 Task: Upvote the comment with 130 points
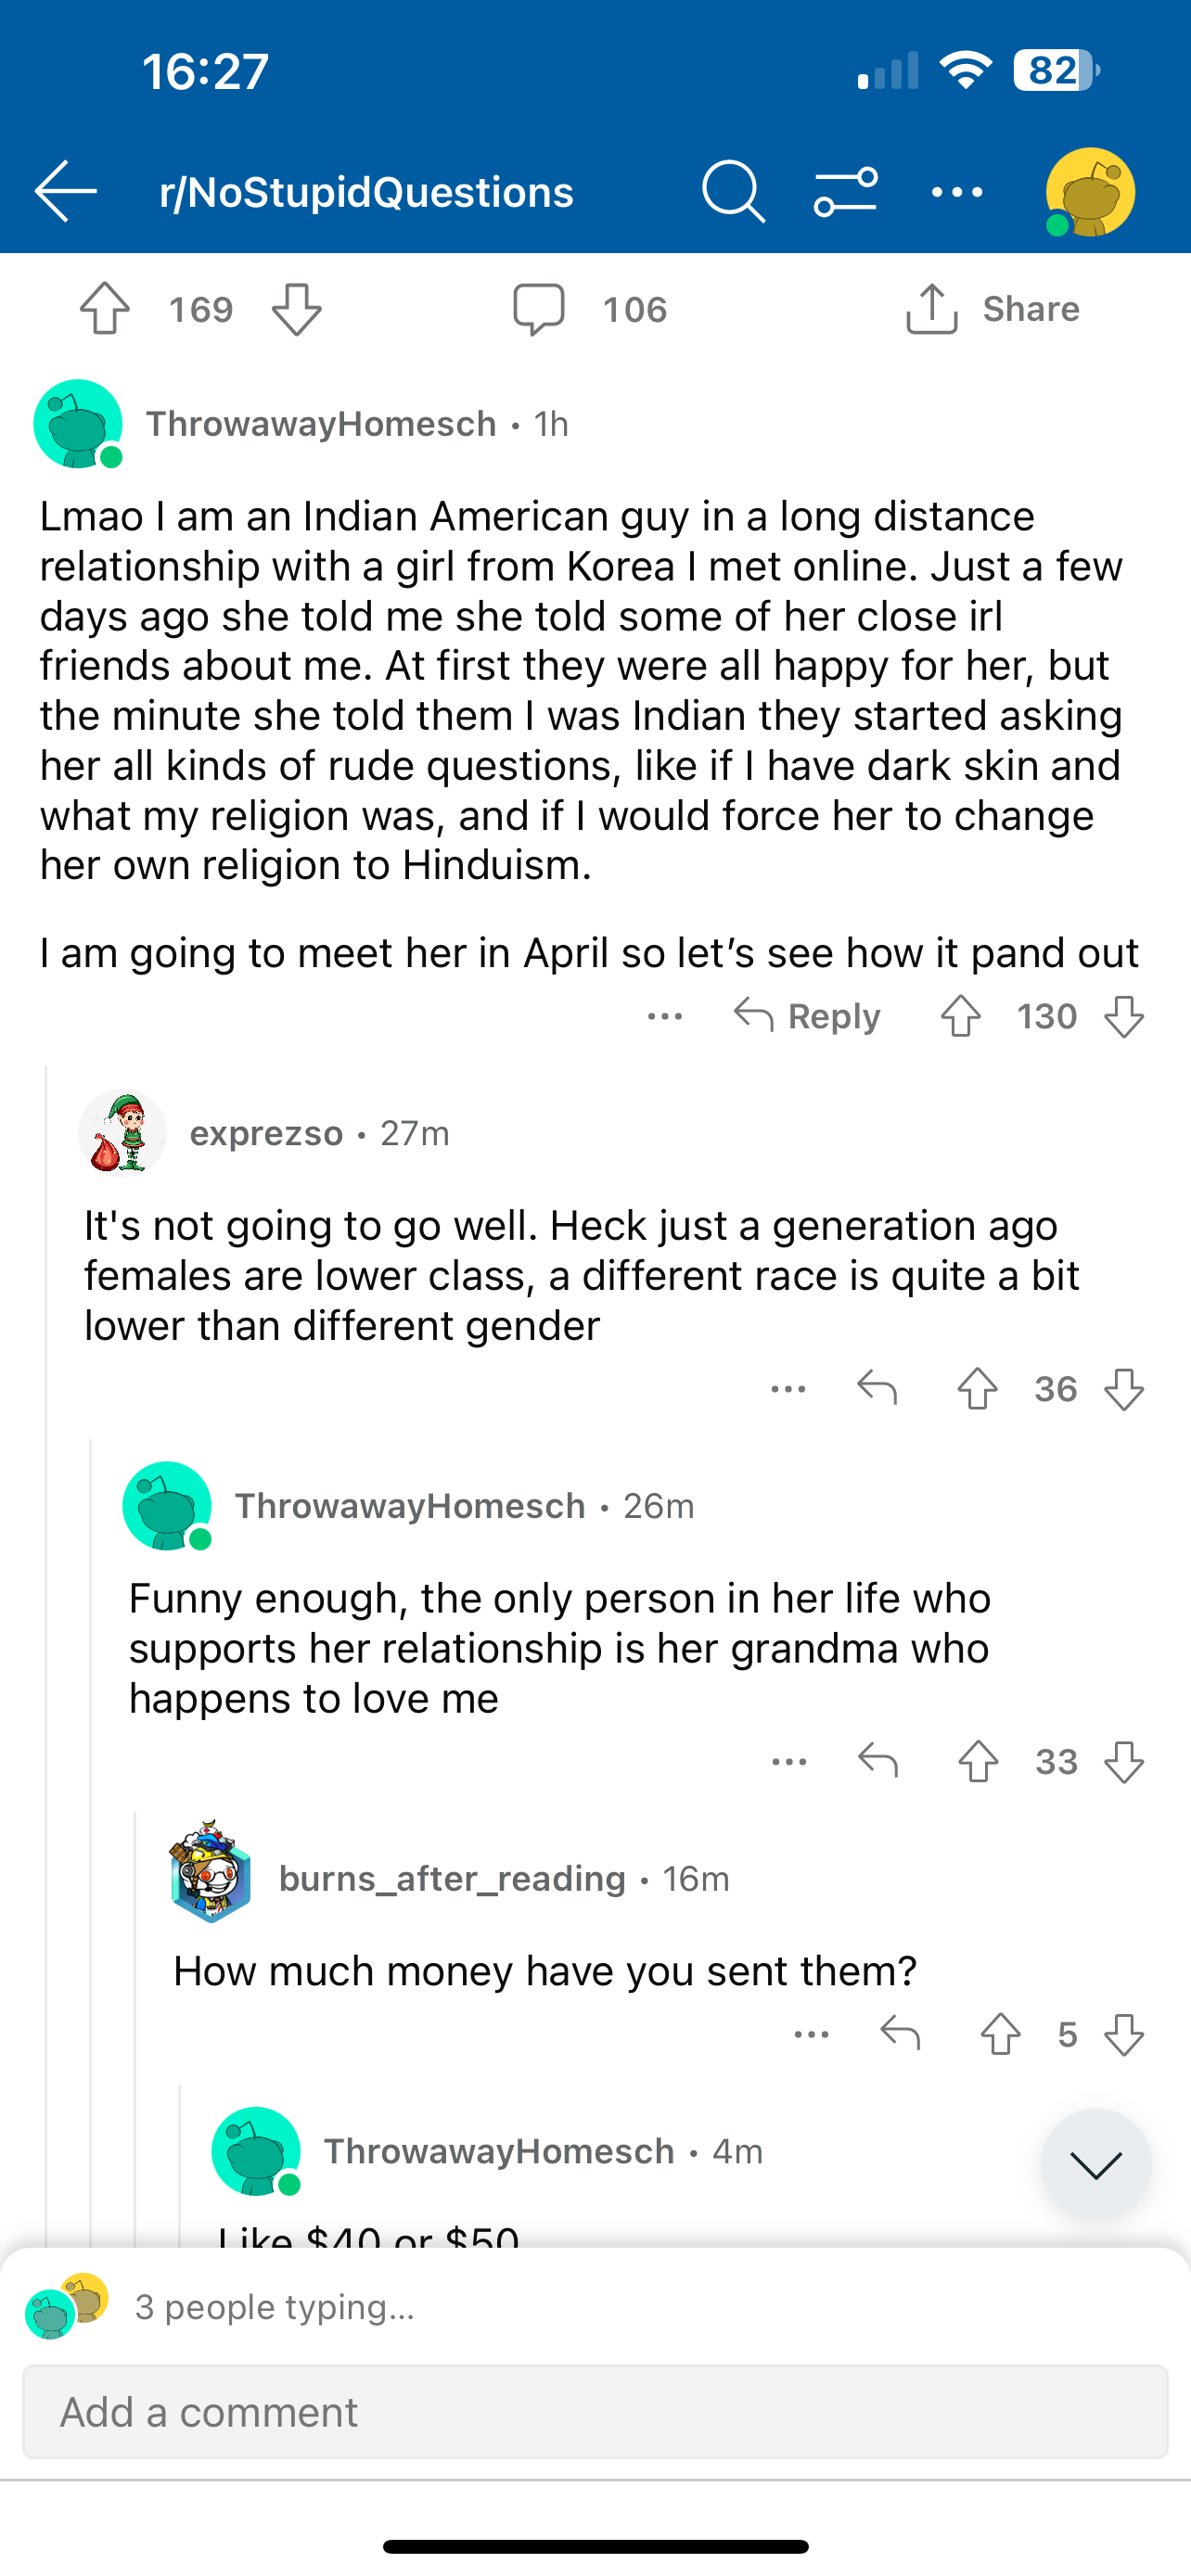coord(961,1016)
